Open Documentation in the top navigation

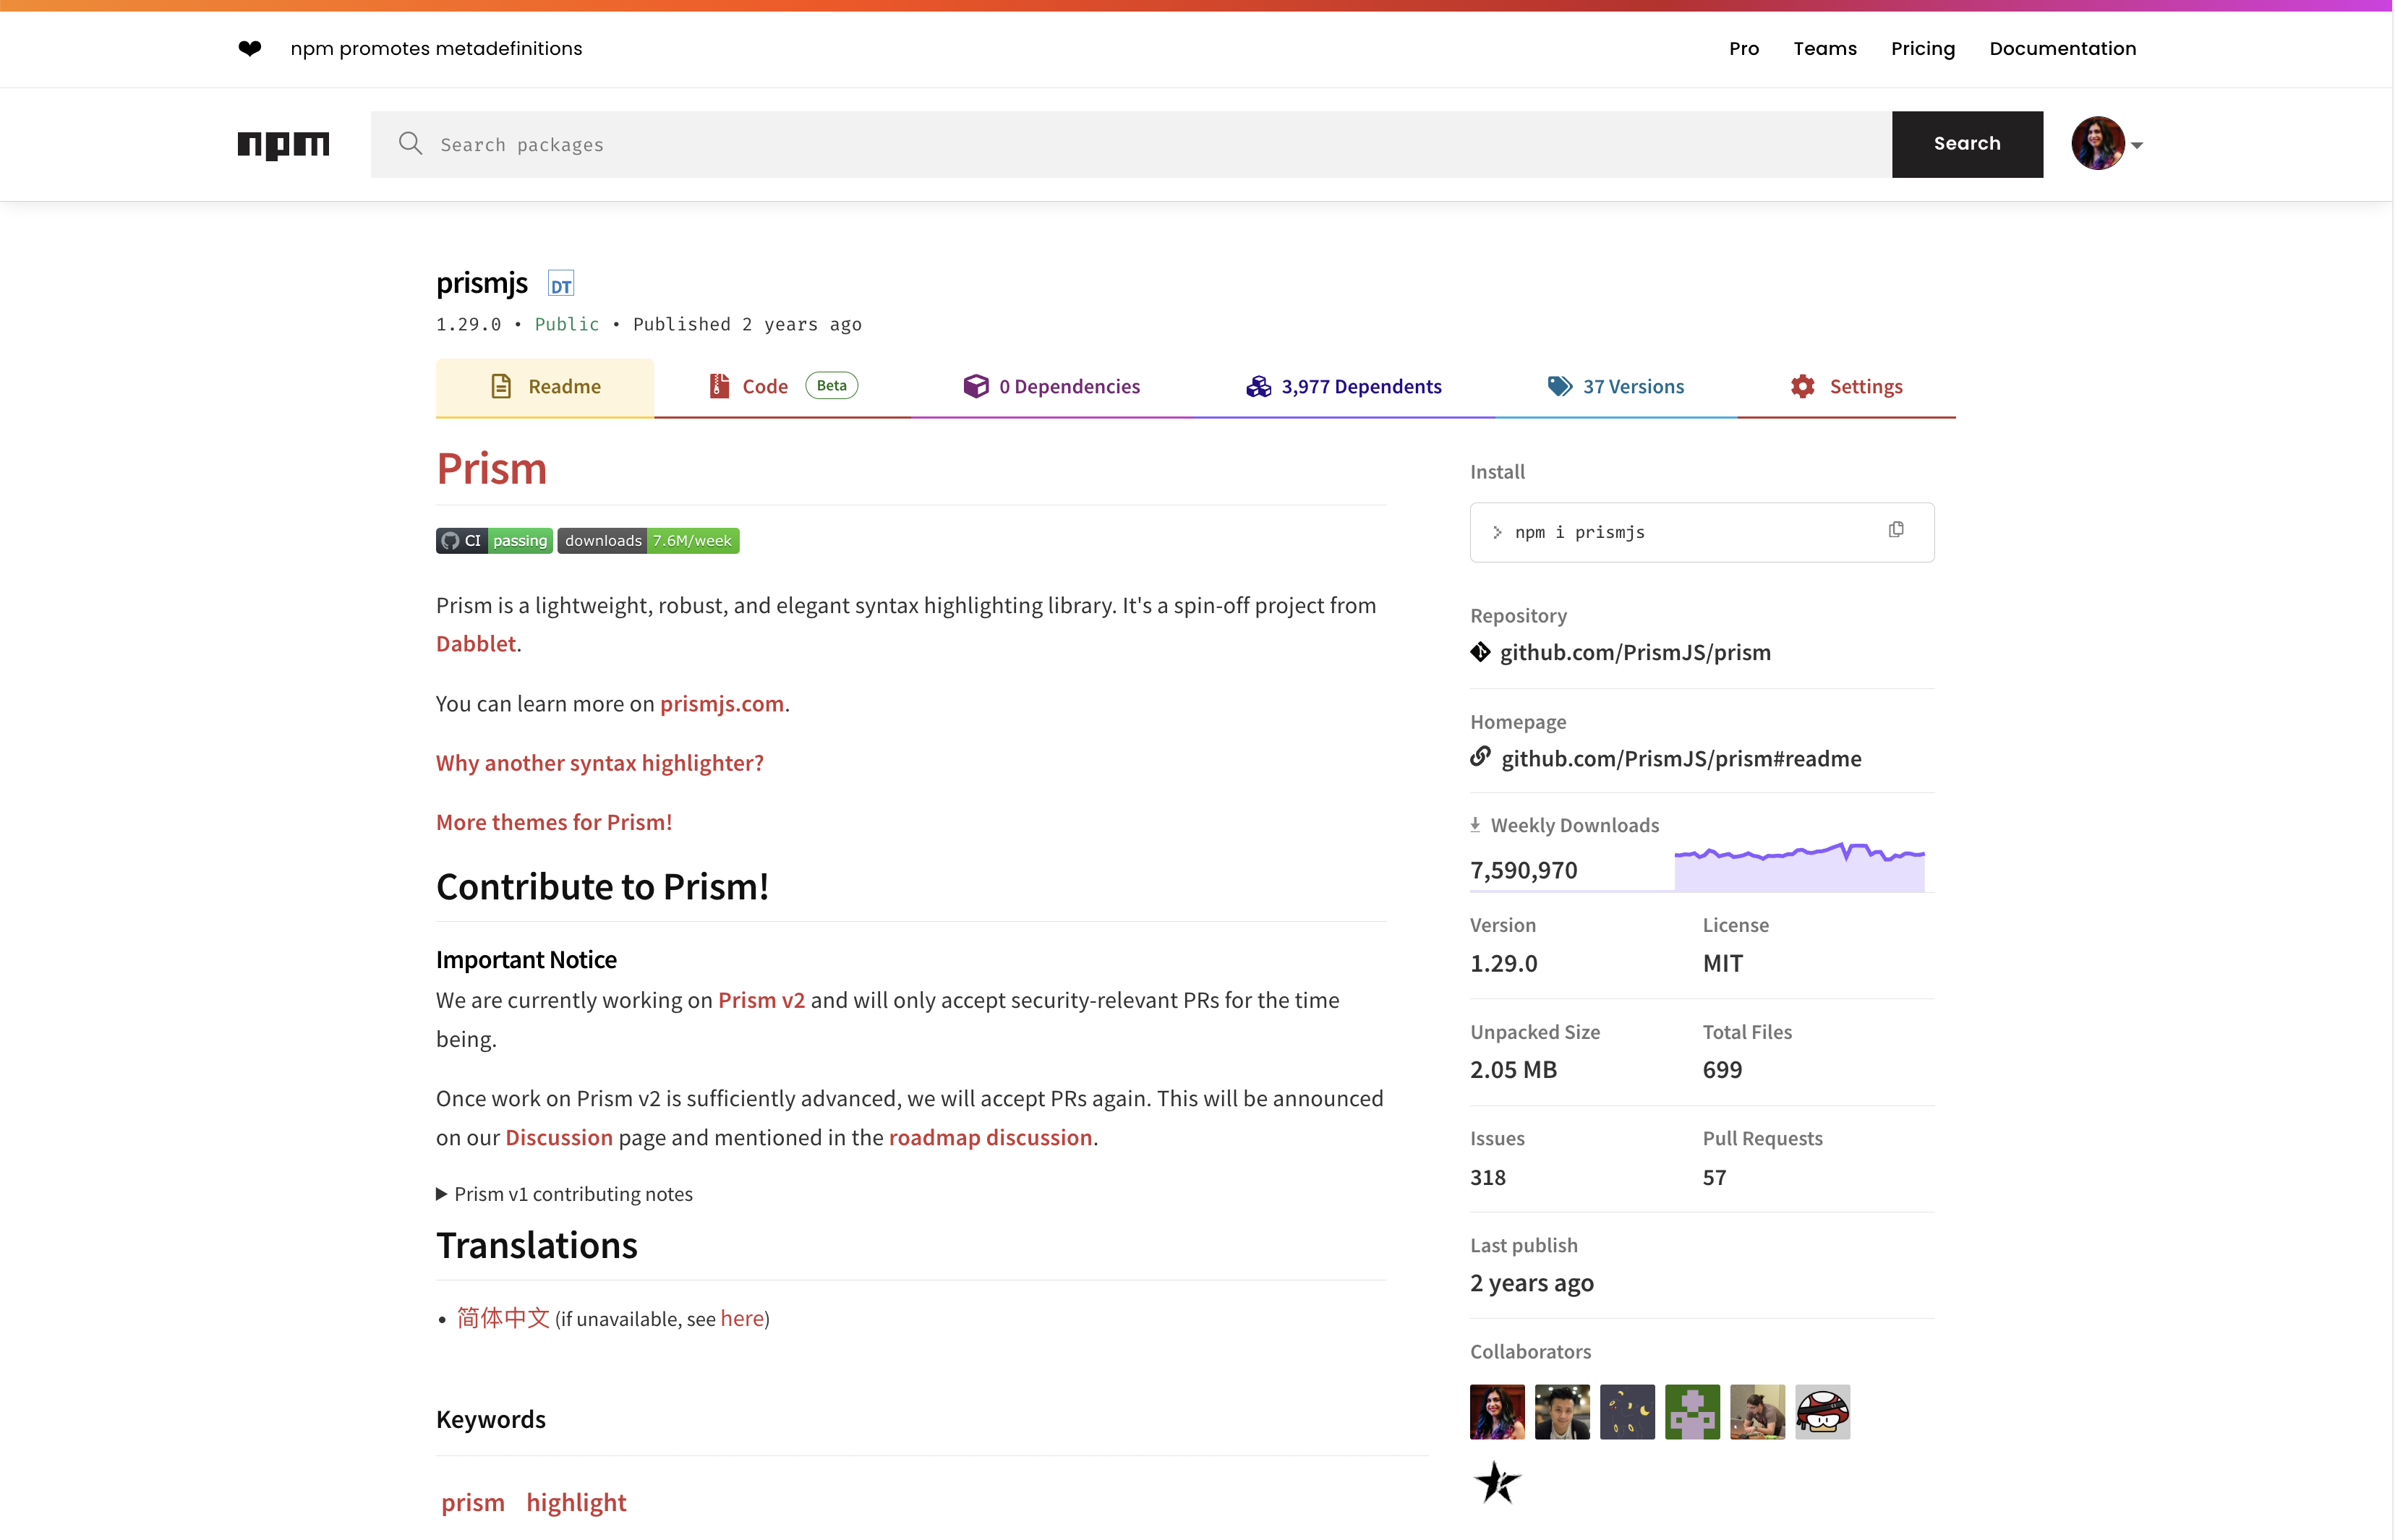2062,48
